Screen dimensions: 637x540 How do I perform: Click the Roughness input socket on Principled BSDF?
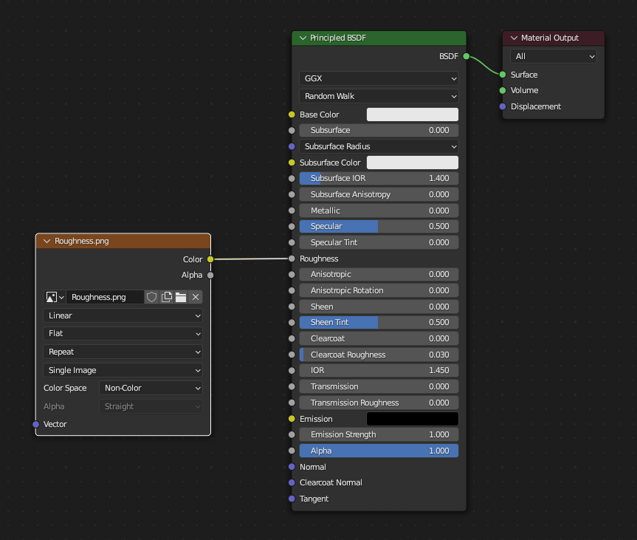tap(292, 259)
